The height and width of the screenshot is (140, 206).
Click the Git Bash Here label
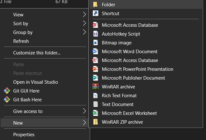[x=27, y=100]
